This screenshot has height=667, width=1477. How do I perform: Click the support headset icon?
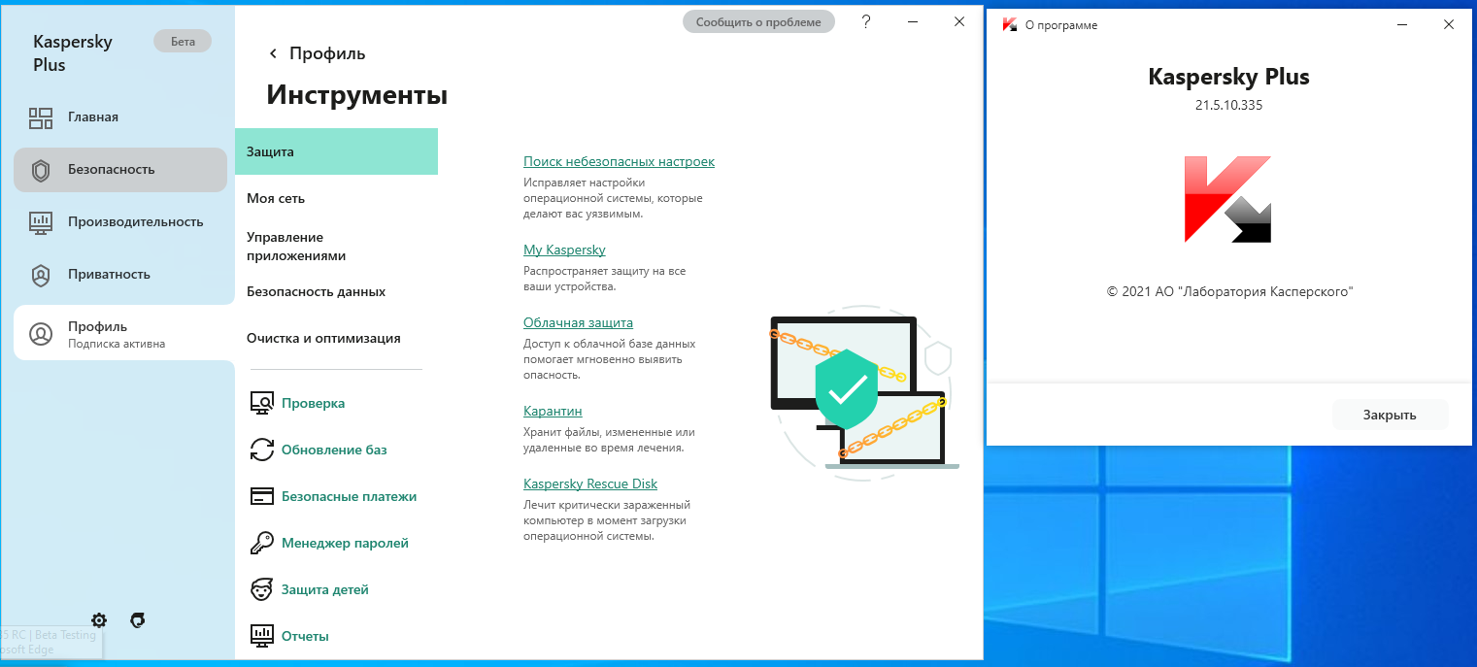[138, 619]
